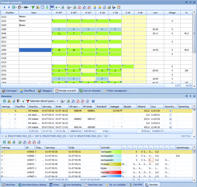Viewport: 197px width, 187px height.
Task: Click the person search icon in Diensten toolbar
Action: (18, 101)
